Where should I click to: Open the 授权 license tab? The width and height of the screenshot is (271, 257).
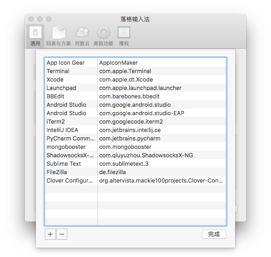[x=124, y=36]
